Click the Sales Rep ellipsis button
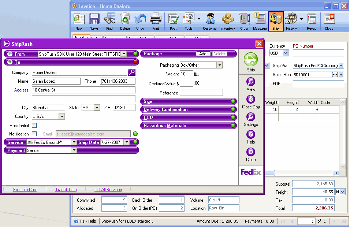This screenshot has width=350, height=227. 335,75
